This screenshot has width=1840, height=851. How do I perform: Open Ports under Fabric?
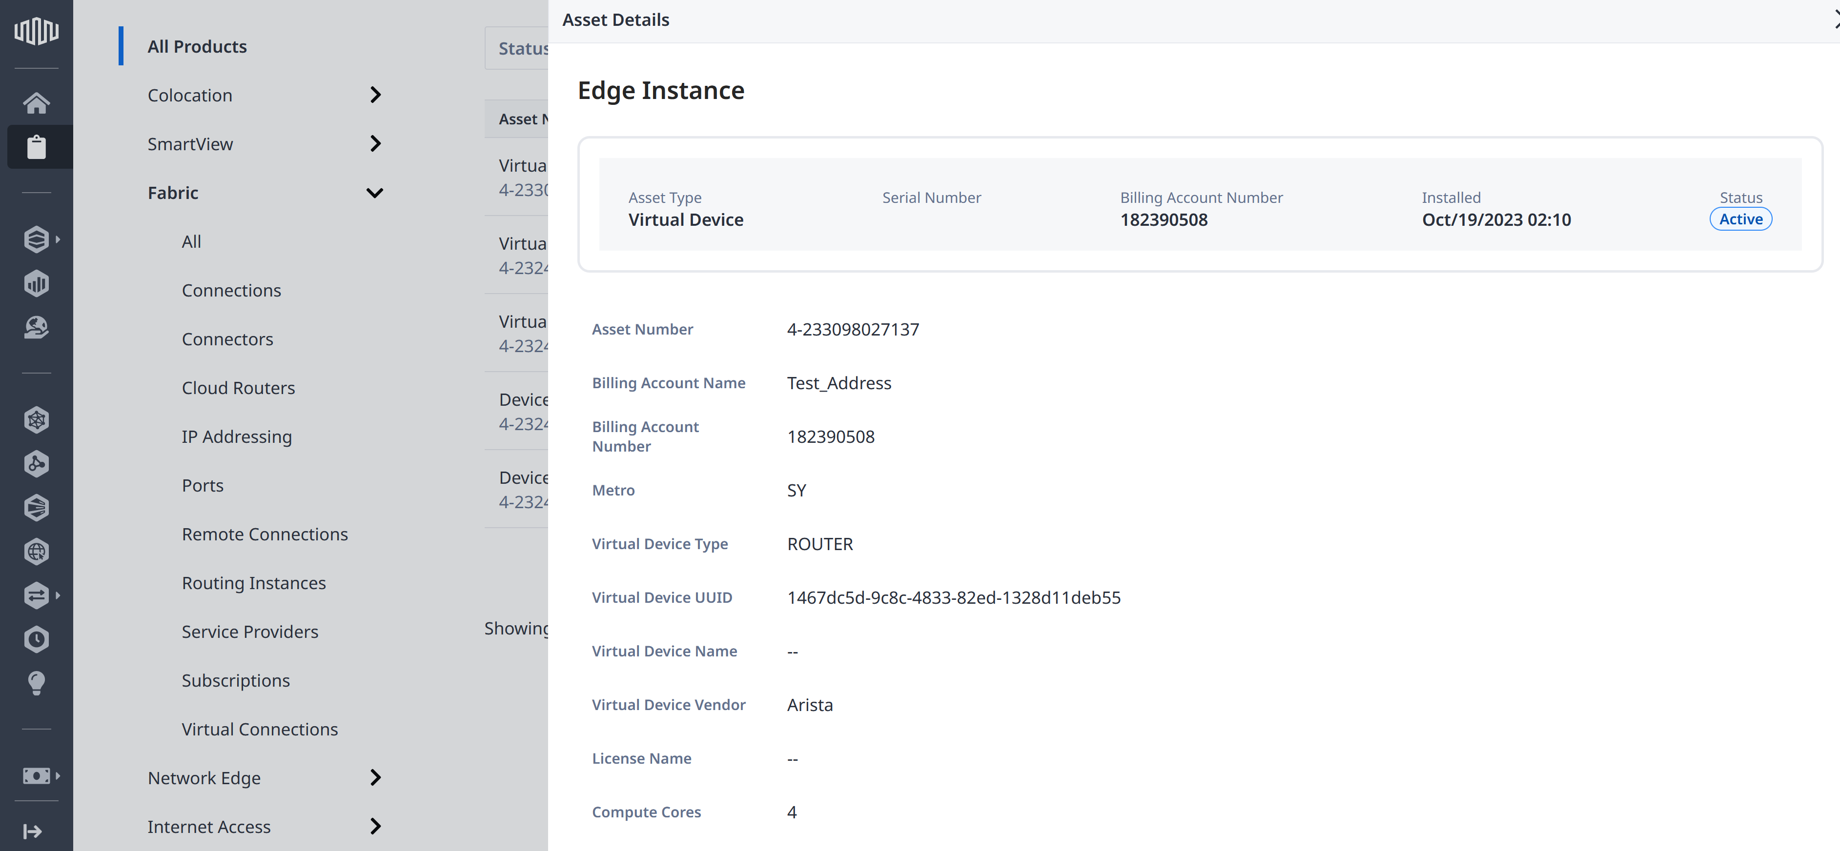(202, 485)
